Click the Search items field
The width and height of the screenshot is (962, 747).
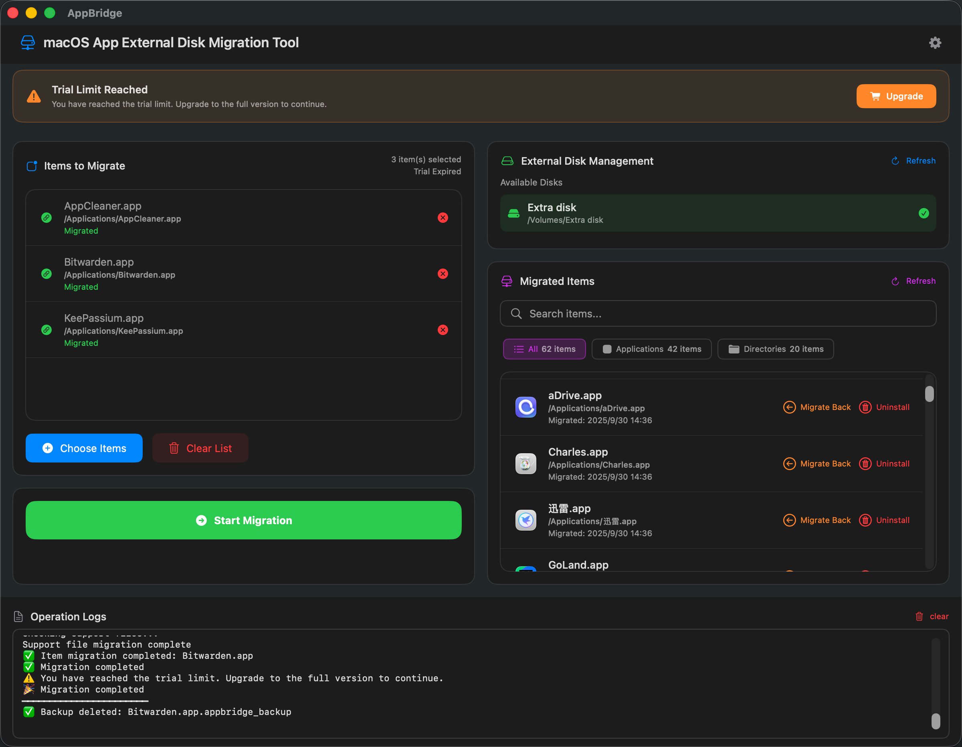[717, 314]
